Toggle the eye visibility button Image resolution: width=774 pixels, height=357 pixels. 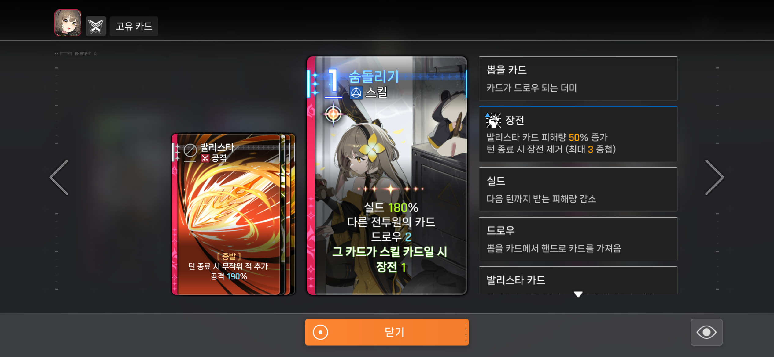(706, 332)
